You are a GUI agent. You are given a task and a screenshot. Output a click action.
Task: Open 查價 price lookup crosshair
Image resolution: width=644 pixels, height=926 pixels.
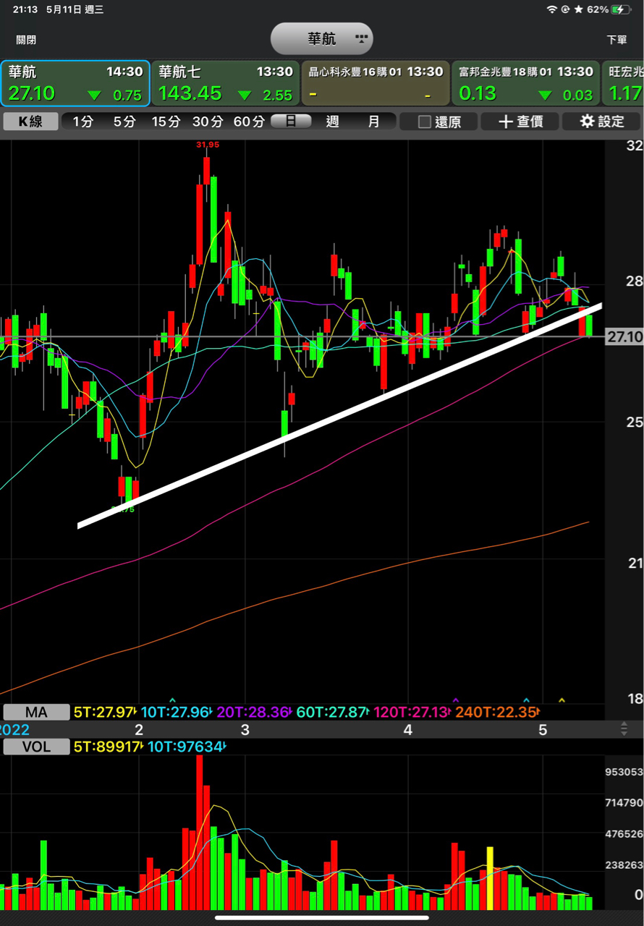(521, 122)
